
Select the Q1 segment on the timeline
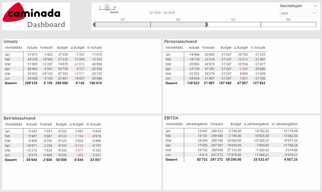(x=123, y=25)
